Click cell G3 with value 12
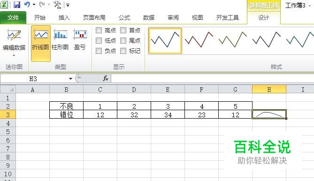Screen dimensions: 314x181 pos(235,114)
